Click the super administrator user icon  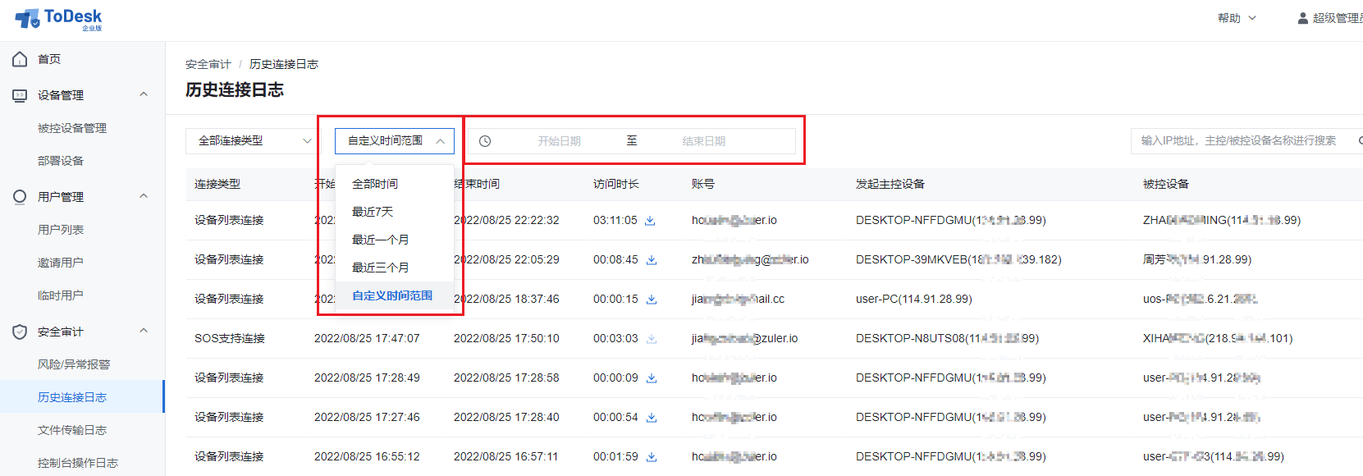coord(1302,18)
